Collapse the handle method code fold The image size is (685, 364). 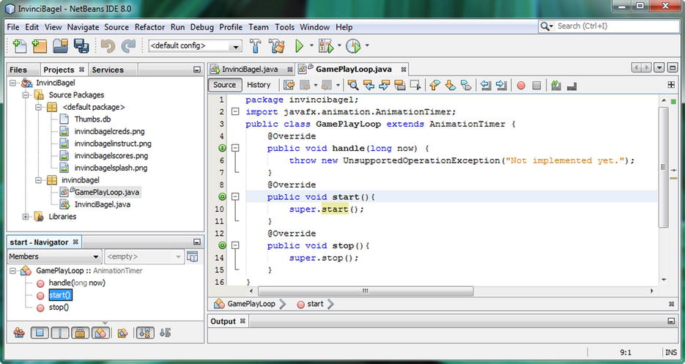coord(235,148)
